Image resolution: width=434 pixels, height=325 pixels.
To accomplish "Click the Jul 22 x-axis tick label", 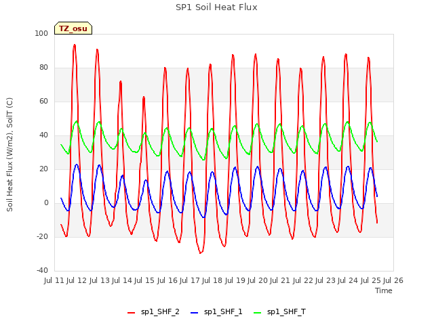I will tap(303, 280).
